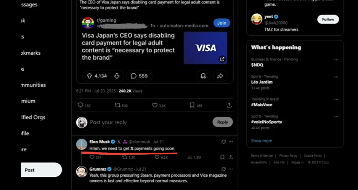The image size is (358, 190).
Task: Share the main tweet via share icon
Action: [x=229, y=105]
